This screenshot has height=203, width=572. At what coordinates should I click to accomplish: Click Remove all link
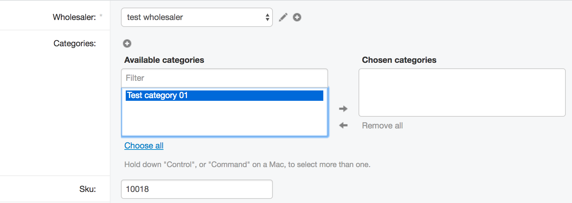tap(382, 126)
